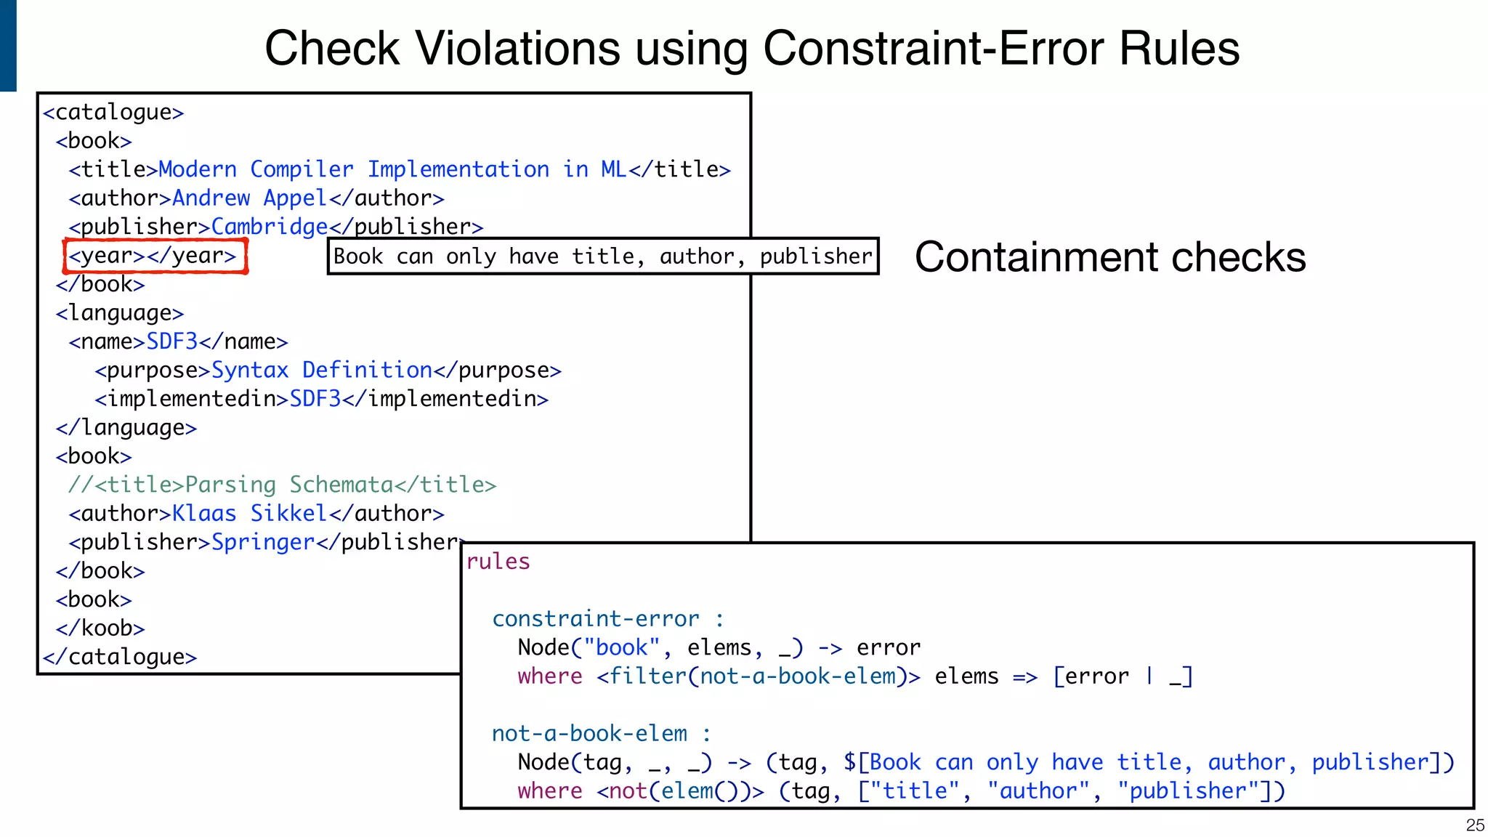1488x837 pixels.
Task: Click the slide page number '25'
Action: 1475,825
